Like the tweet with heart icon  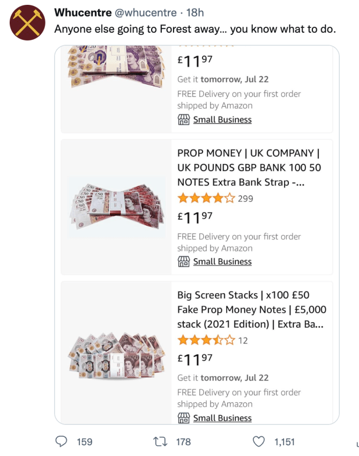(259, 441)
